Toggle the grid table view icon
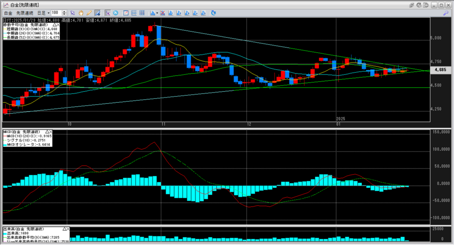Viewport: 454px width, 245px height. 142,13
